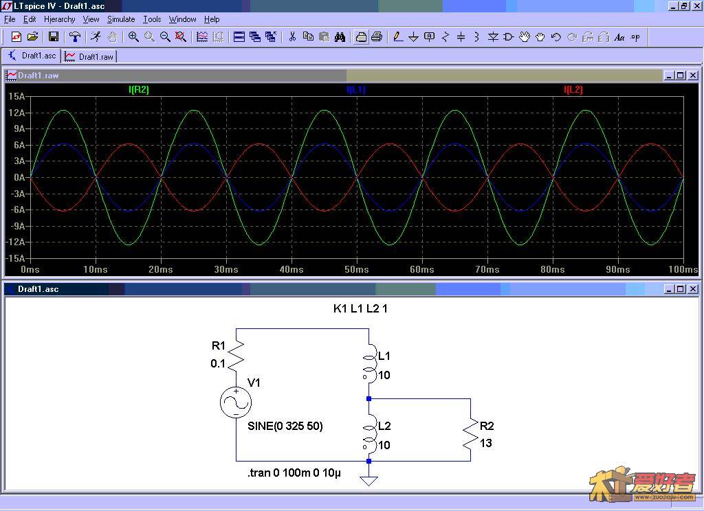Click the Halt simulation hand icon
Viewport: 704px width, 511px height.
click(x=112, y=37)
